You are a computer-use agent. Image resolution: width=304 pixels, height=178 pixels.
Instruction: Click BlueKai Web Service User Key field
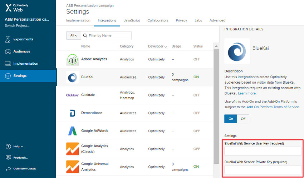(263, 151)
